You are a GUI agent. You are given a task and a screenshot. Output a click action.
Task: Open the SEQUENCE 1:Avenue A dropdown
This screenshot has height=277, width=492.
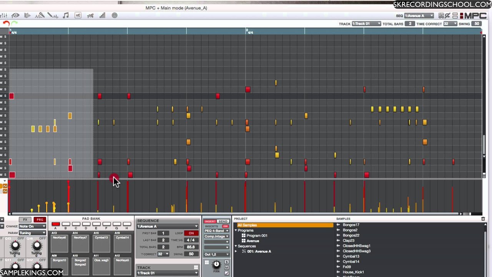[x=168, y=226]
